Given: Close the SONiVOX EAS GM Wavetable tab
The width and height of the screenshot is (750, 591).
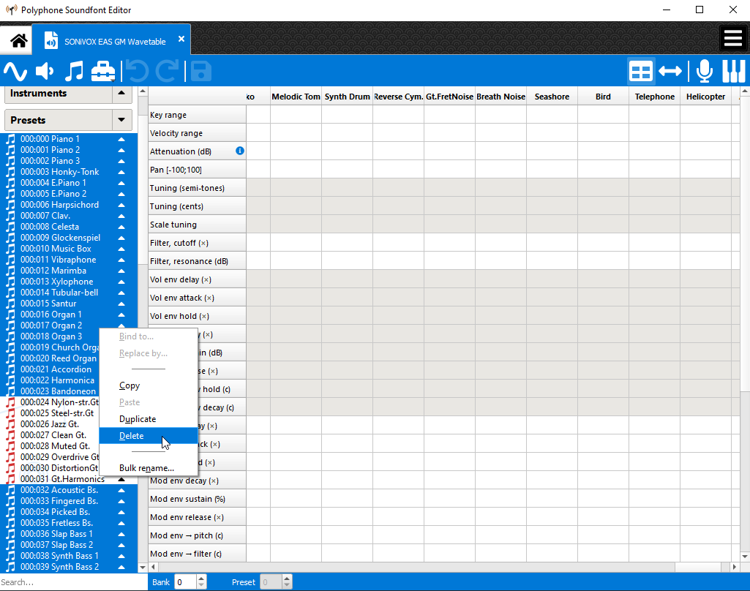Looking at the screenshot, I should click(x=181, y=39).
